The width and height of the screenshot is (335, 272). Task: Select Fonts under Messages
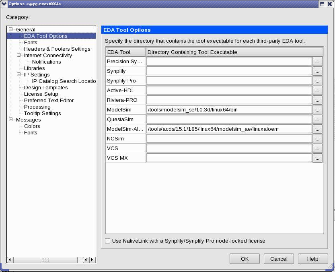[x=31, y=132]
